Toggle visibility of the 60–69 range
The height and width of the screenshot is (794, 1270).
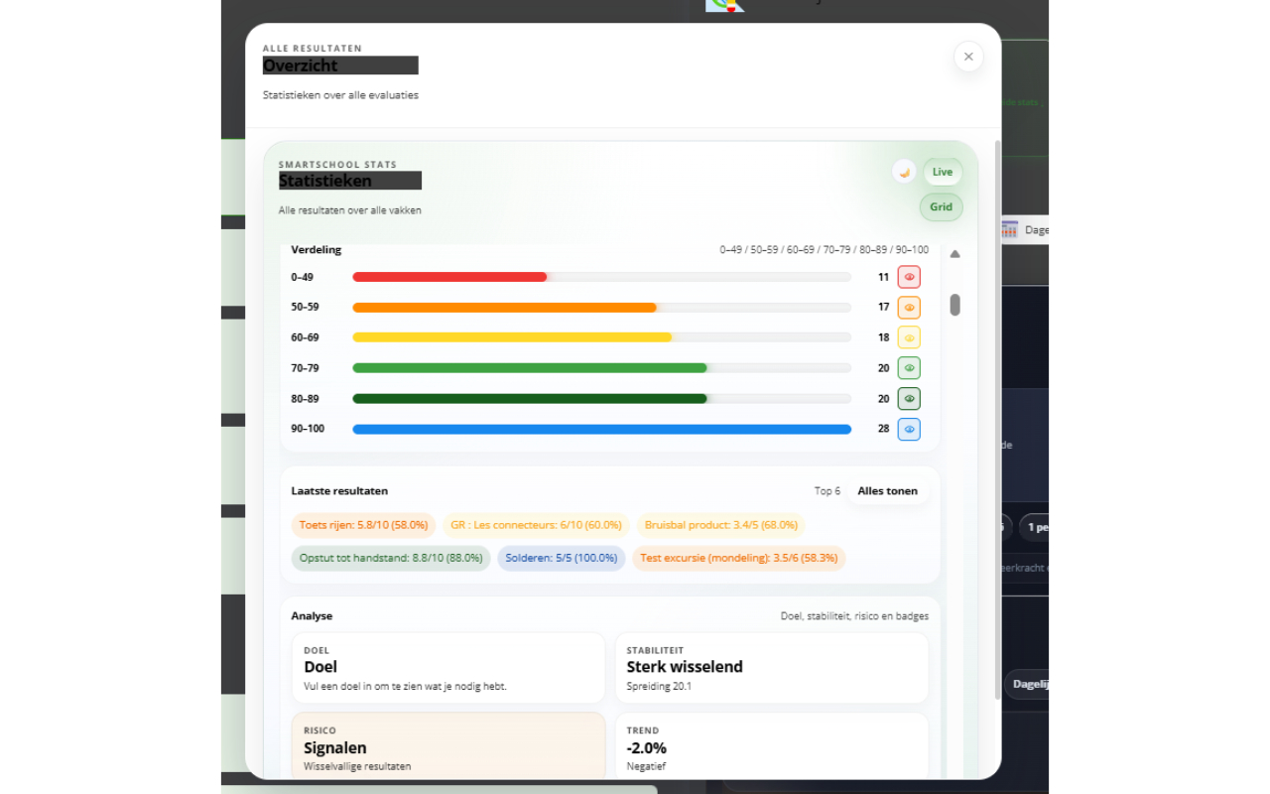pyautogui.click(x=909, y=337)
